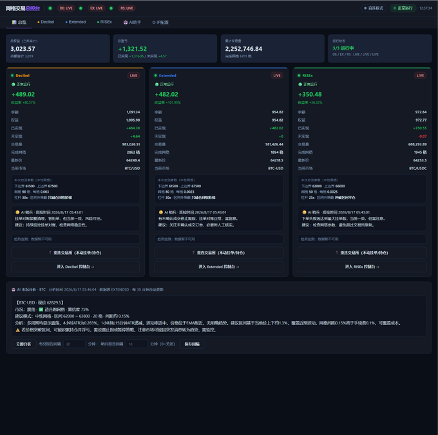The image size is (438, 435).
Task: Switch to the RISEx tab
Action: [104, 22]
